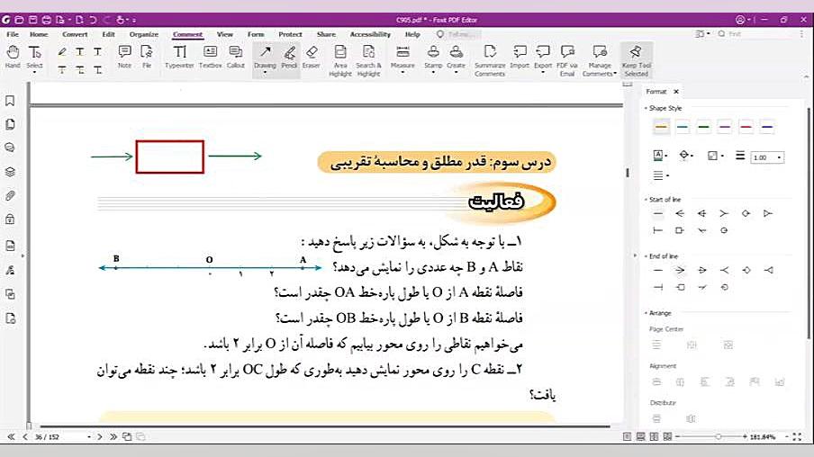The width and height of the screenshot is (814, 457).
Task: Select the Pencil drawing tool
Action: tap(289, 56)
